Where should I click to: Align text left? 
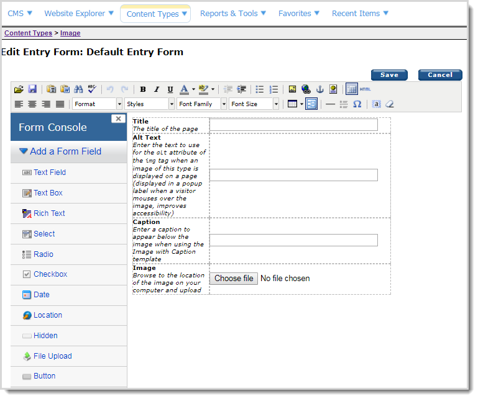[x=19, y=104]
